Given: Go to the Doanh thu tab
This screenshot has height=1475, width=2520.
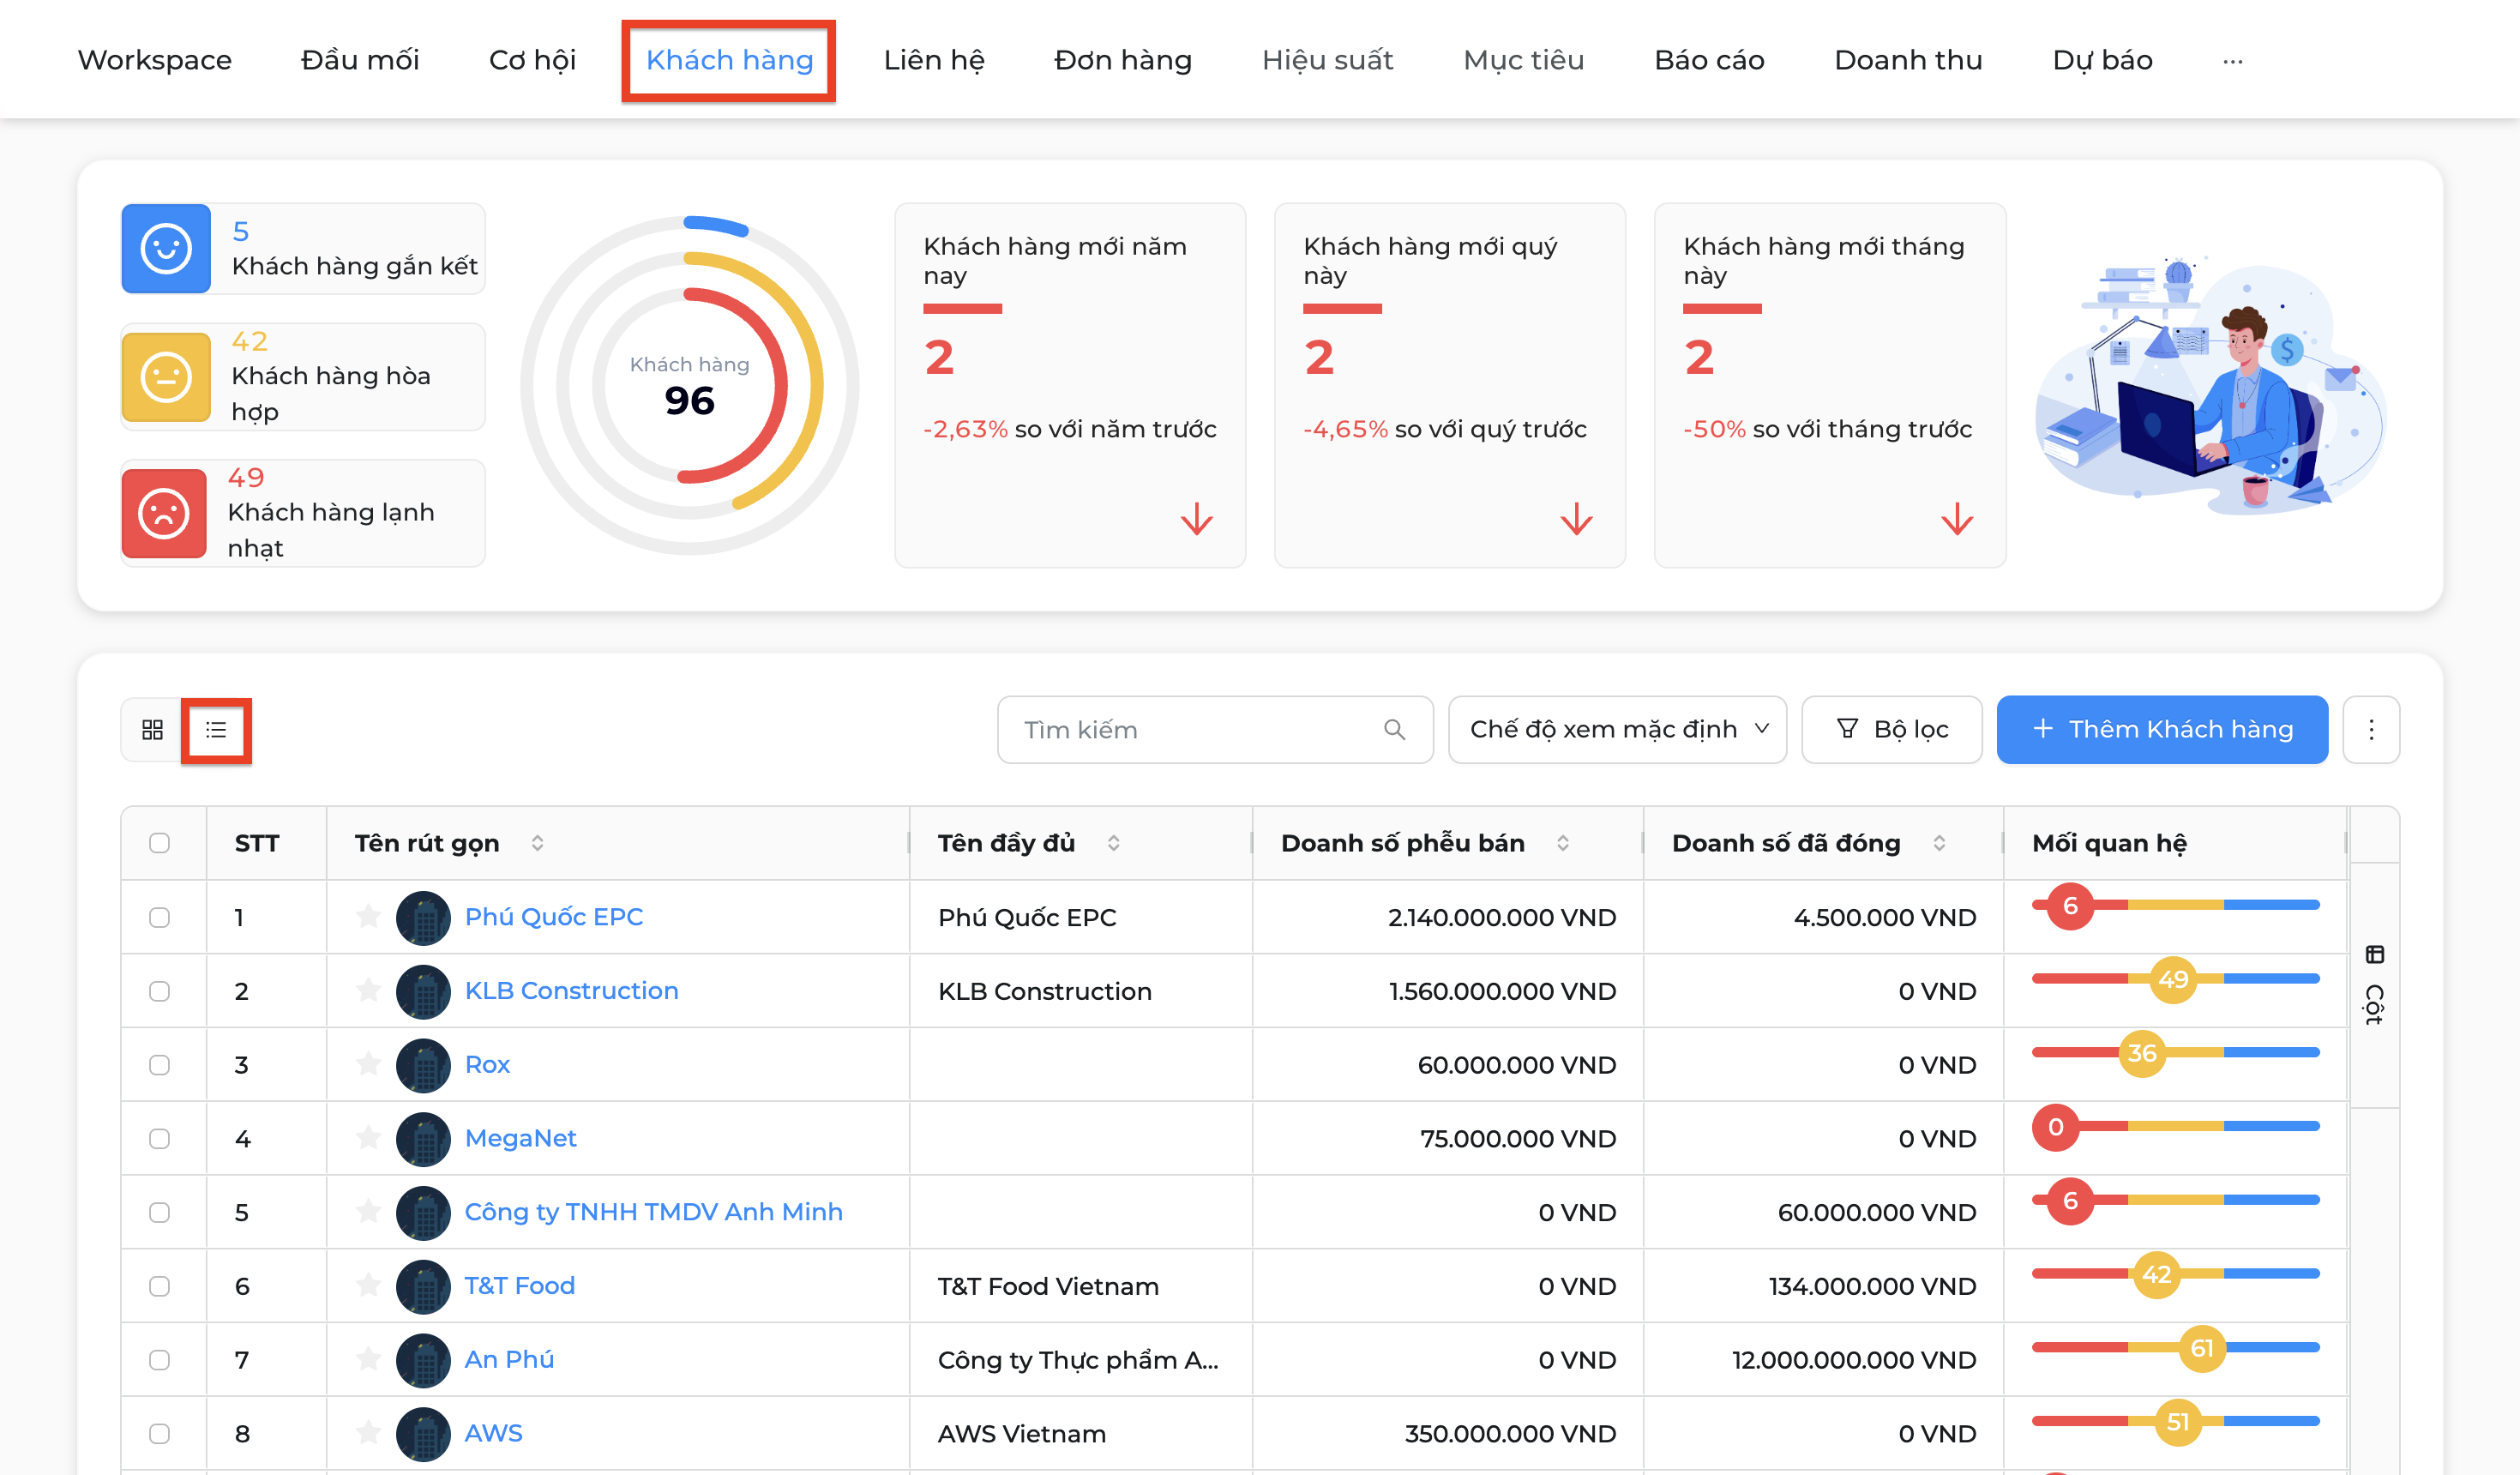Looking at the screenshot, I should pyautogui.click(x=1908, y=60).
